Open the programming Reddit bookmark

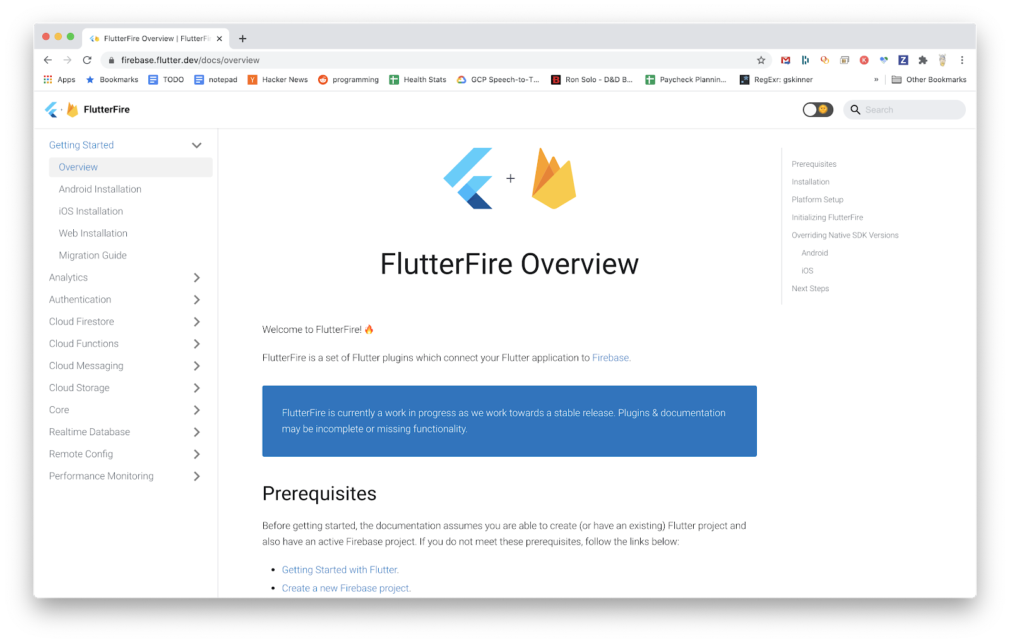click(348, 80)
